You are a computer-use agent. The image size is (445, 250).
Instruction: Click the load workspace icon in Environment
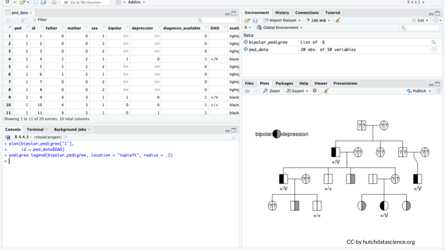click(247, 20)
